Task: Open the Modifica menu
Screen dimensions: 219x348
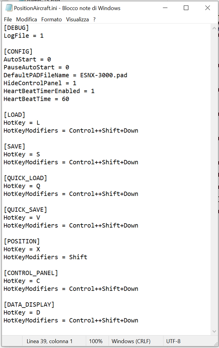Action: [27, 19]
